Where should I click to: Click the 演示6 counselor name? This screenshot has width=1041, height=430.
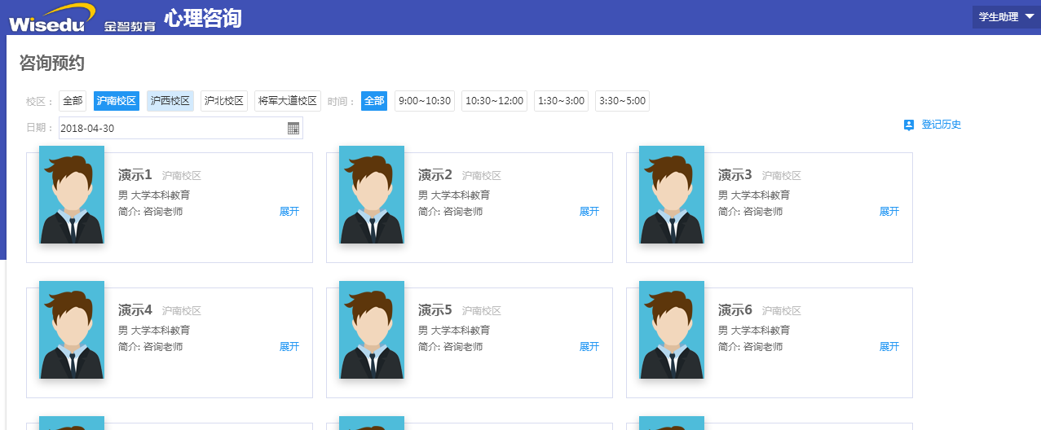735,310
